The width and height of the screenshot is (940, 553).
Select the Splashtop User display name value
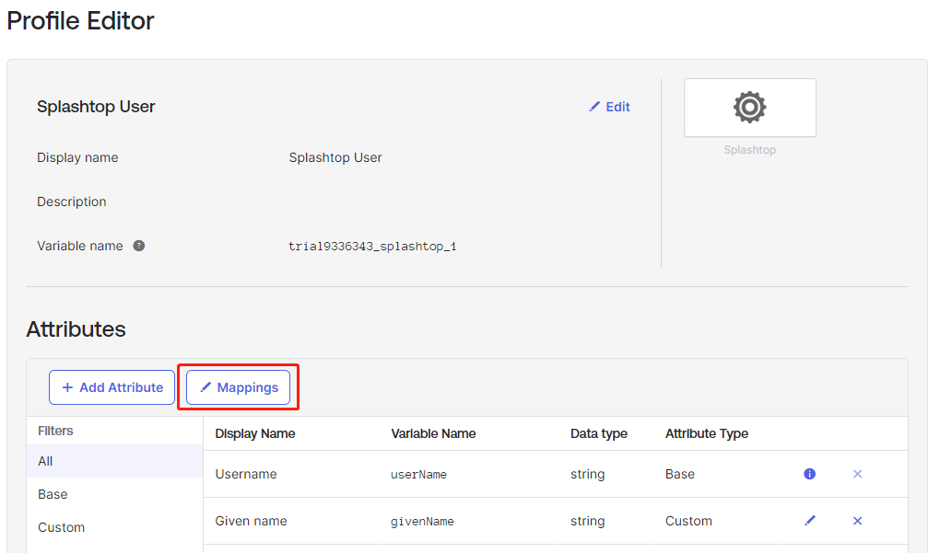coord(335,157)
